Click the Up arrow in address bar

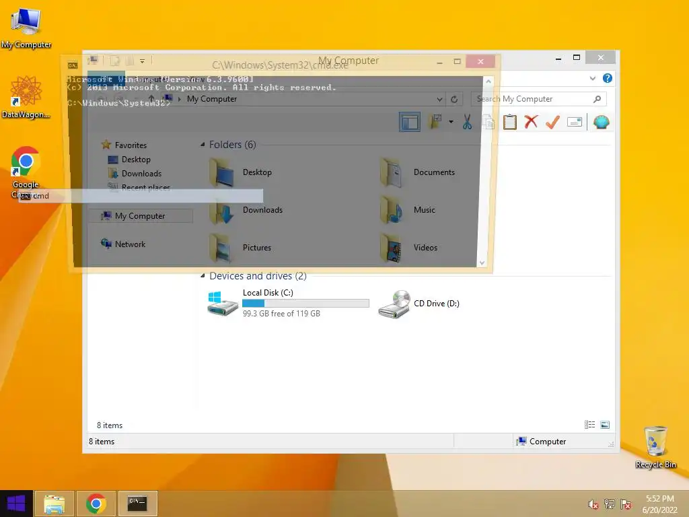point(151,98)
